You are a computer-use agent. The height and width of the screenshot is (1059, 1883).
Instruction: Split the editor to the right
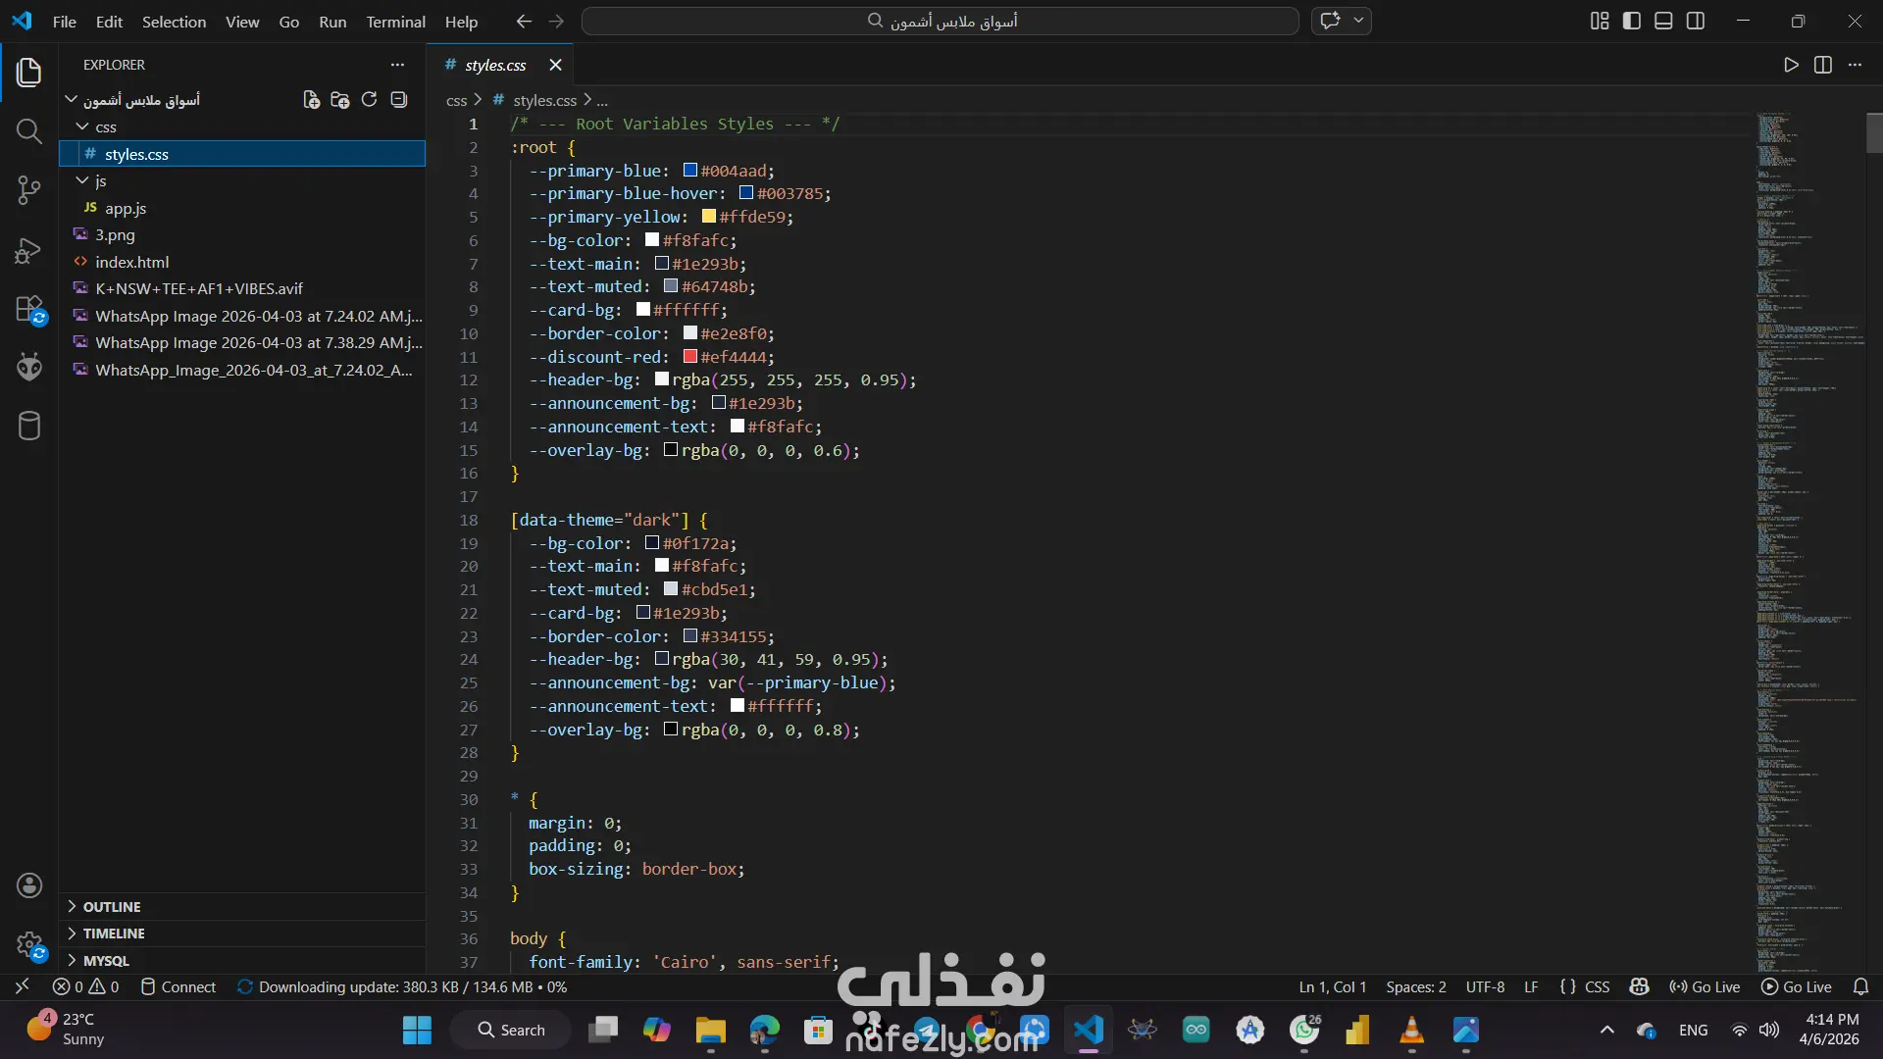pyautogui.click(x=1822, y=65)
